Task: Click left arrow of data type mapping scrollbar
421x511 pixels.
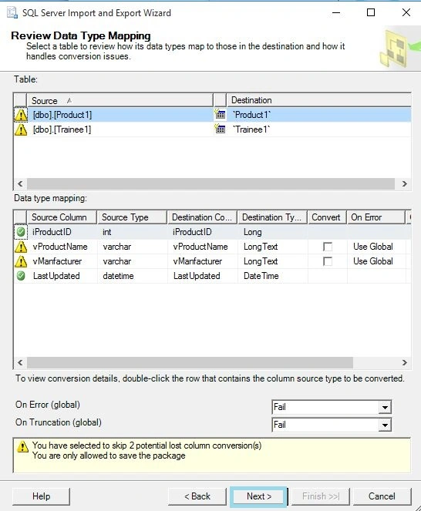Action: [20, 363]
